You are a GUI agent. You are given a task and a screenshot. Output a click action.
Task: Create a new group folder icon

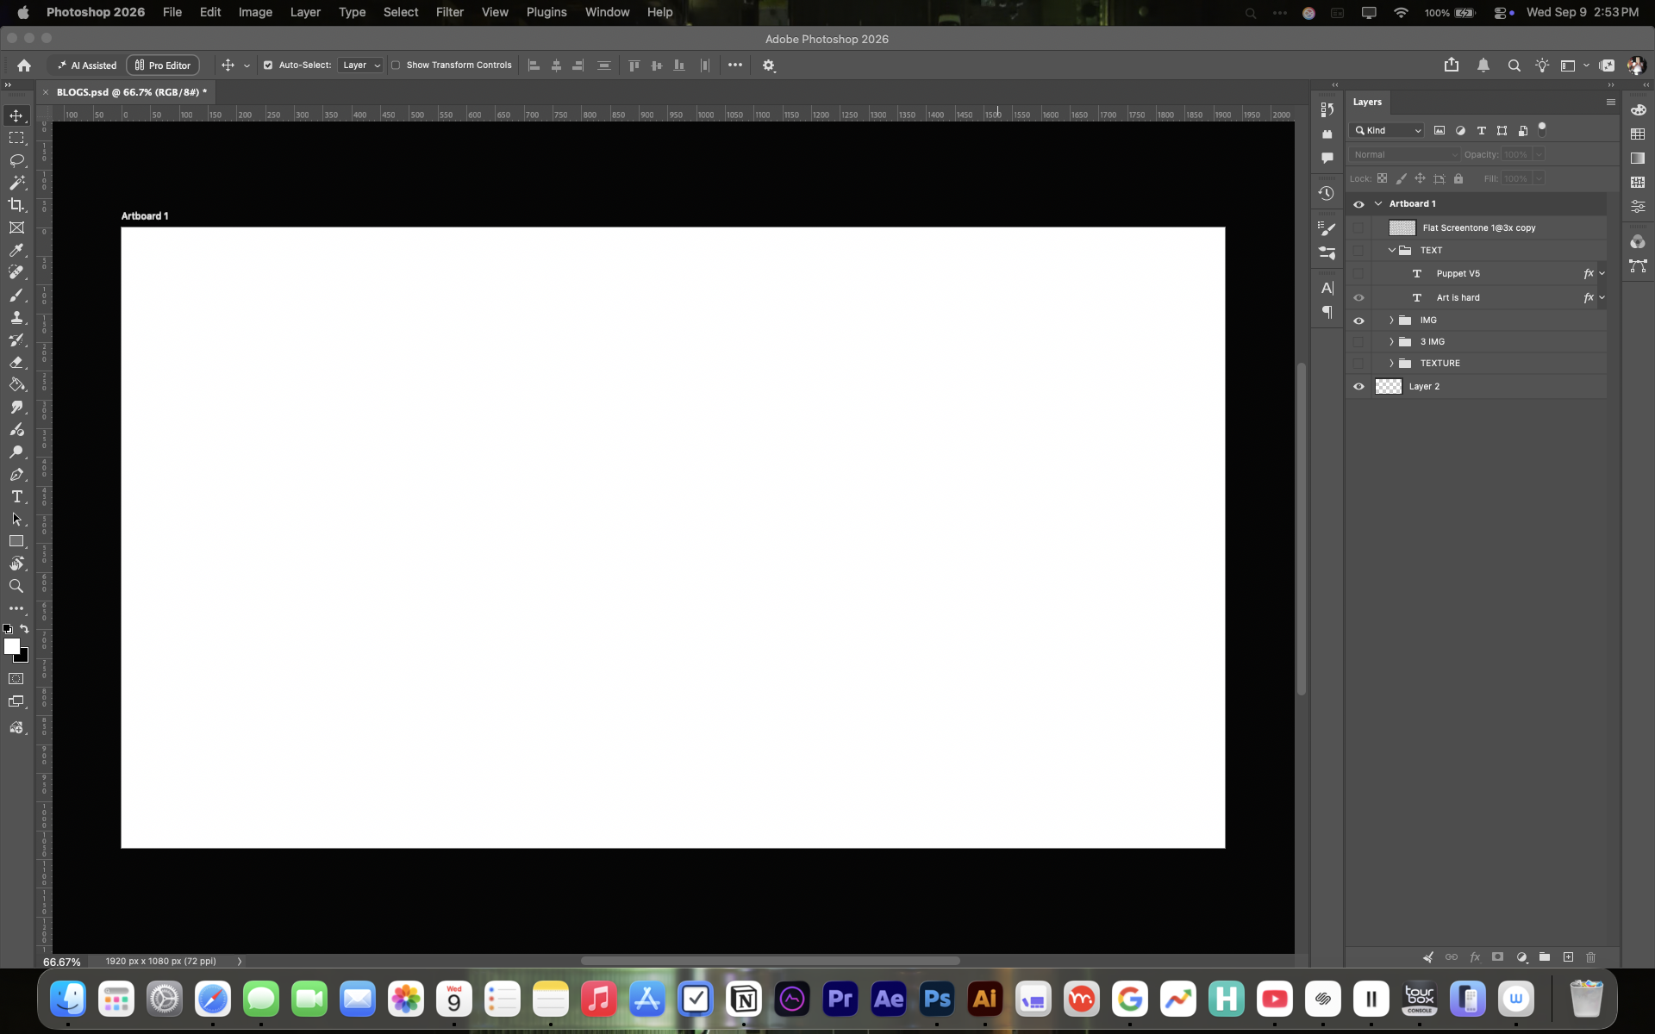tap(1545, 956)
